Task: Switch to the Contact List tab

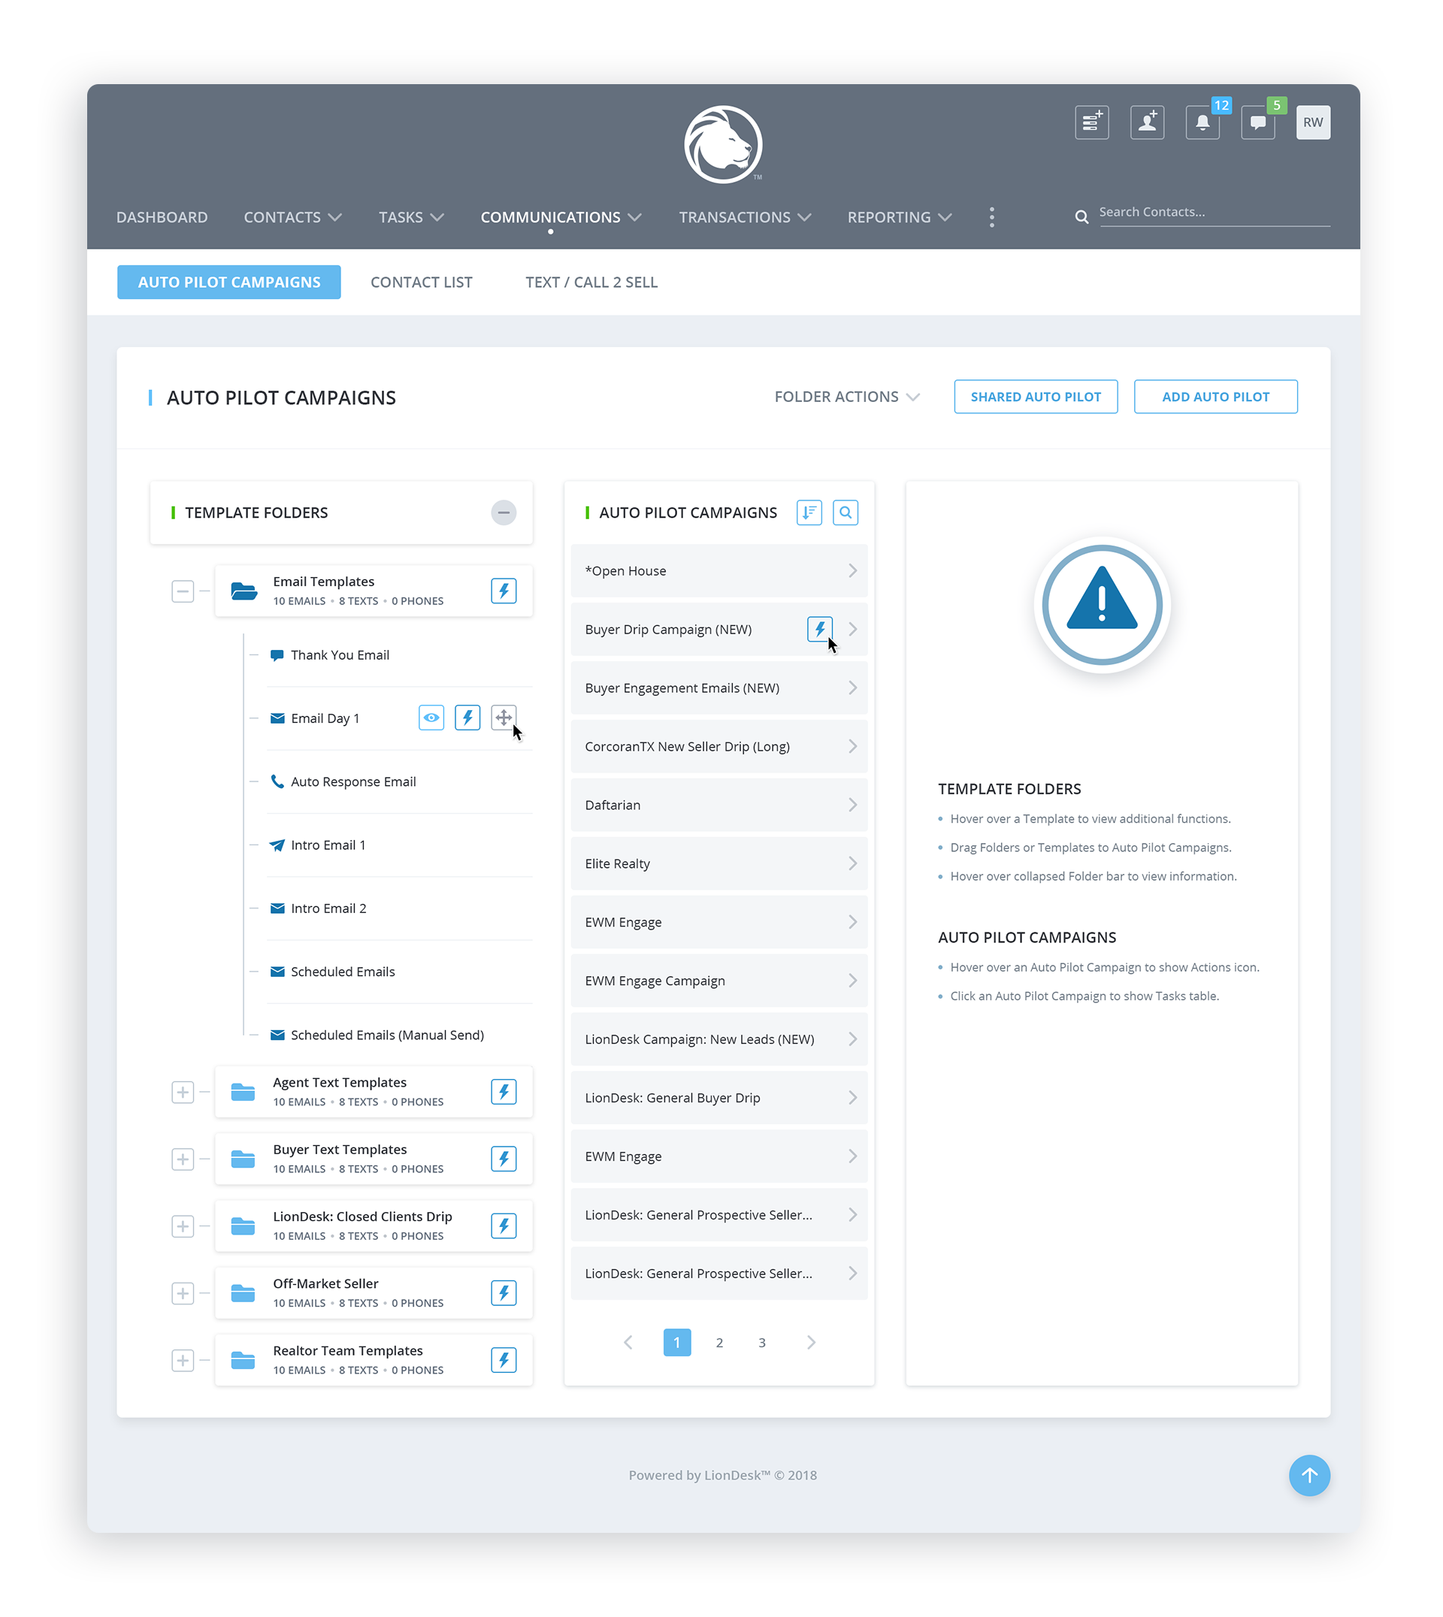Action: tap(421, 283)
